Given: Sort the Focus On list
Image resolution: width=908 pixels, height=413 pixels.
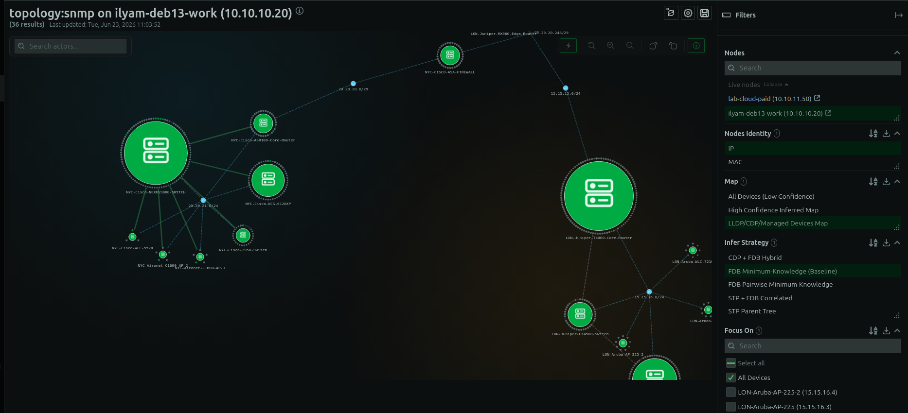Looking at the screenshot, I should [873, 330].
